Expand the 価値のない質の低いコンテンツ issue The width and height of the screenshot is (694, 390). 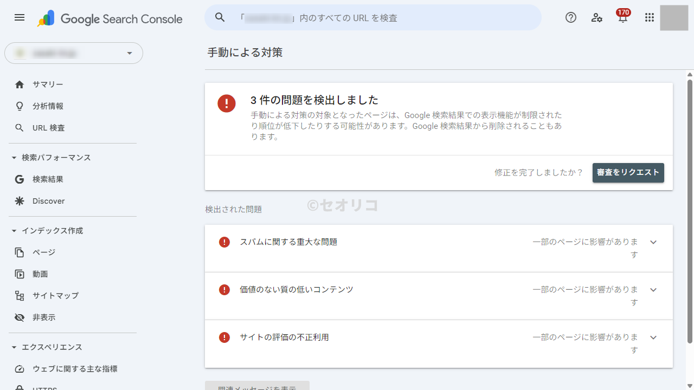pyautogui.click(x=653, y=290)
